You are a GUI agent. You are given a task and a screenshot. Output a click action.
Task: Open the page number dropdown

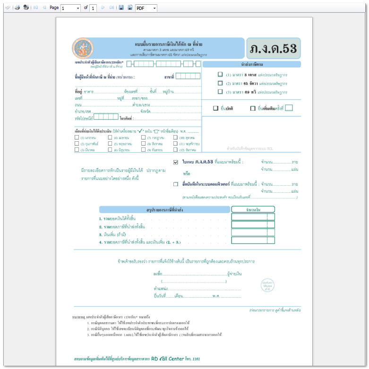(x=77, y=9)
